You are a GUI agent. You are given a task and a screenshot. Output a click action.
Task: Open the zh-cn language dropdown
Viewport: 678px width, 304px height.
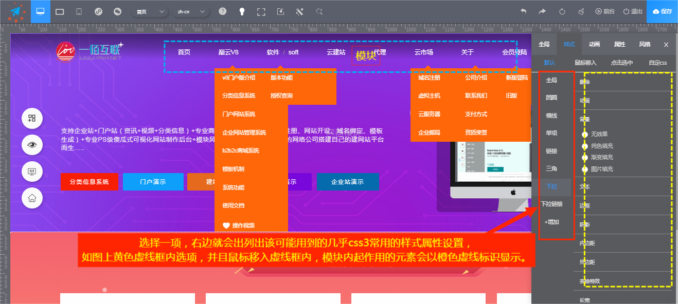coord(190,11)
